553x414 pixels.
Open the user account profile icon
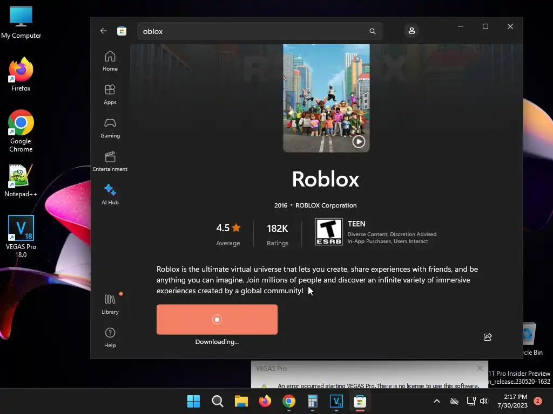412,31
